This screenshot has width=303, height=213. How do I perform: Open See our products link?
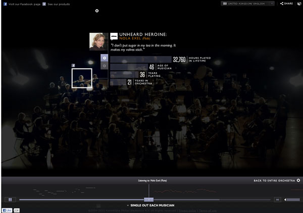click(x=59, y=4)
